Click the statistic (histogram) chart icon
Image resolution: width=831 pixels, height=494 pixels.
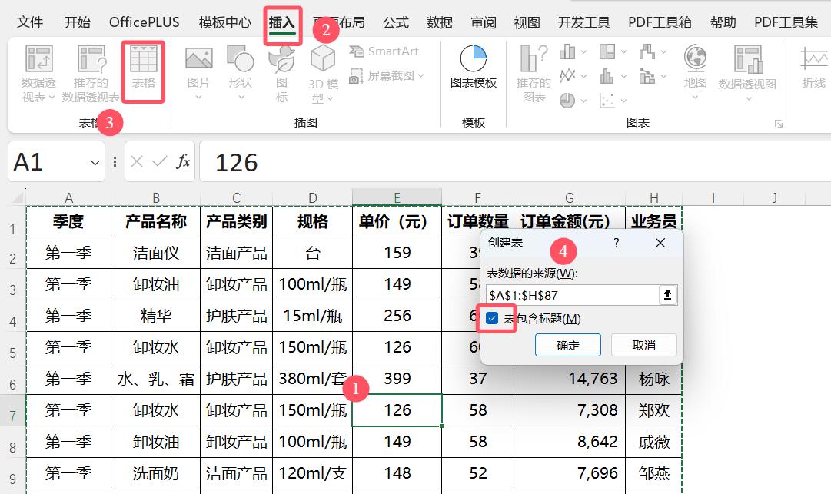pos(607,76)
